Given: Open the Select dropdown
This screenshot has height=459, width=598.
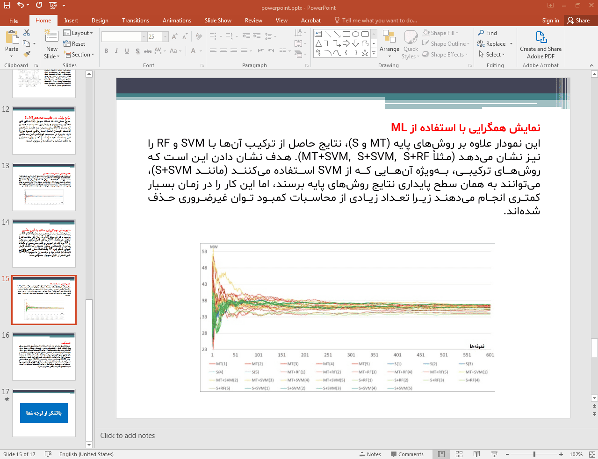Looking at the screenshot, I should [491, 55].
